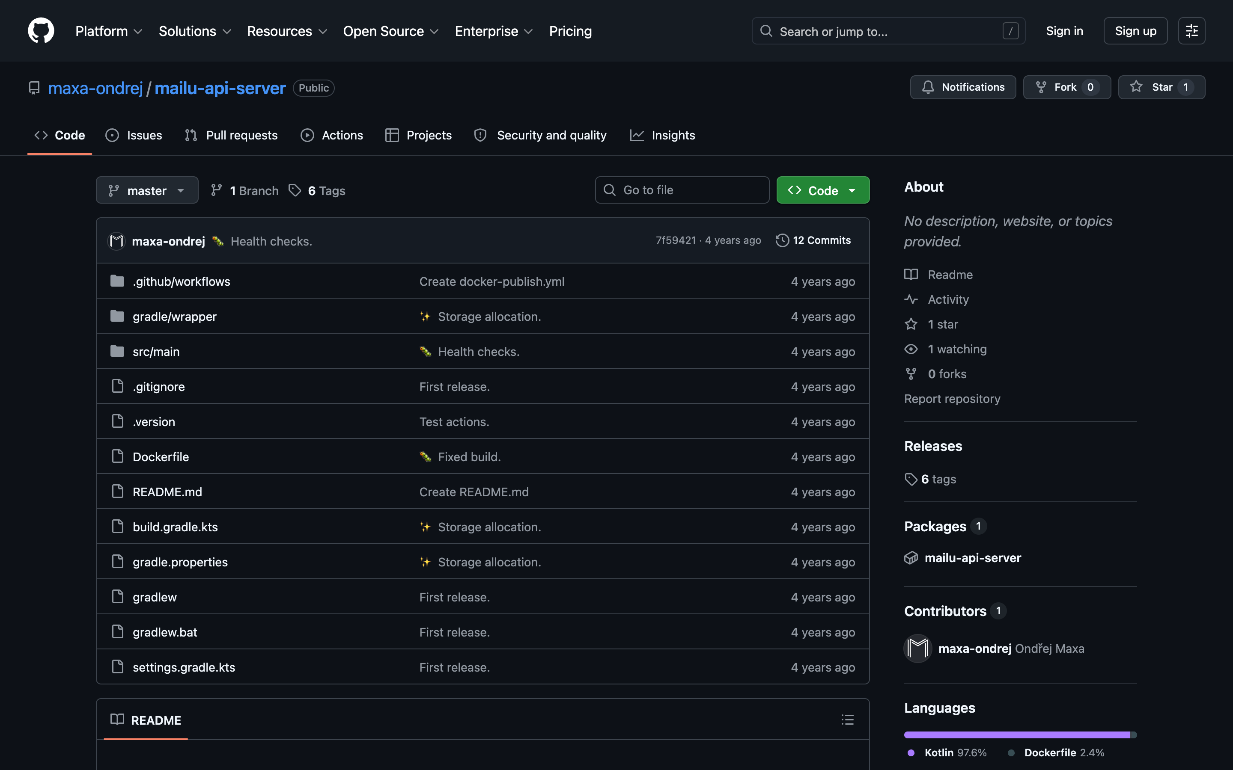The width and height of the screenshot is (1233, 770).
Task: Click the Activity pulse icon
Action: pyautogui.click(x=911, y=299)
